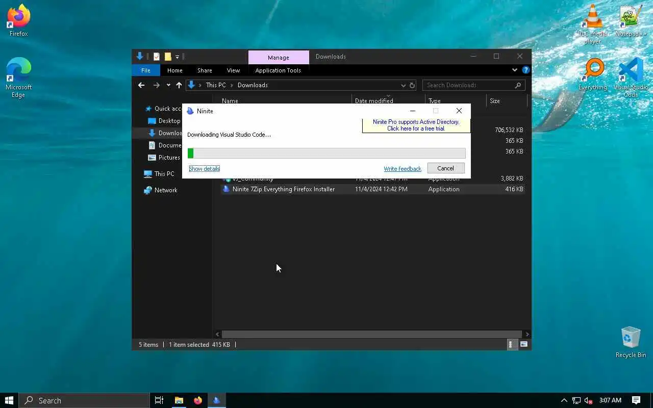Go up one folder level
The height and width of the screenshot is (408, 653).
[x=179, y=85]
